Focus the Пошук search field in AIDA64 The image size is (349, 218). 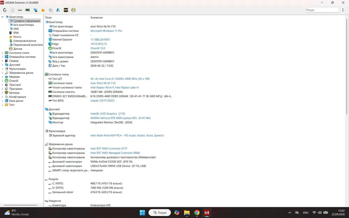(322, 10)
